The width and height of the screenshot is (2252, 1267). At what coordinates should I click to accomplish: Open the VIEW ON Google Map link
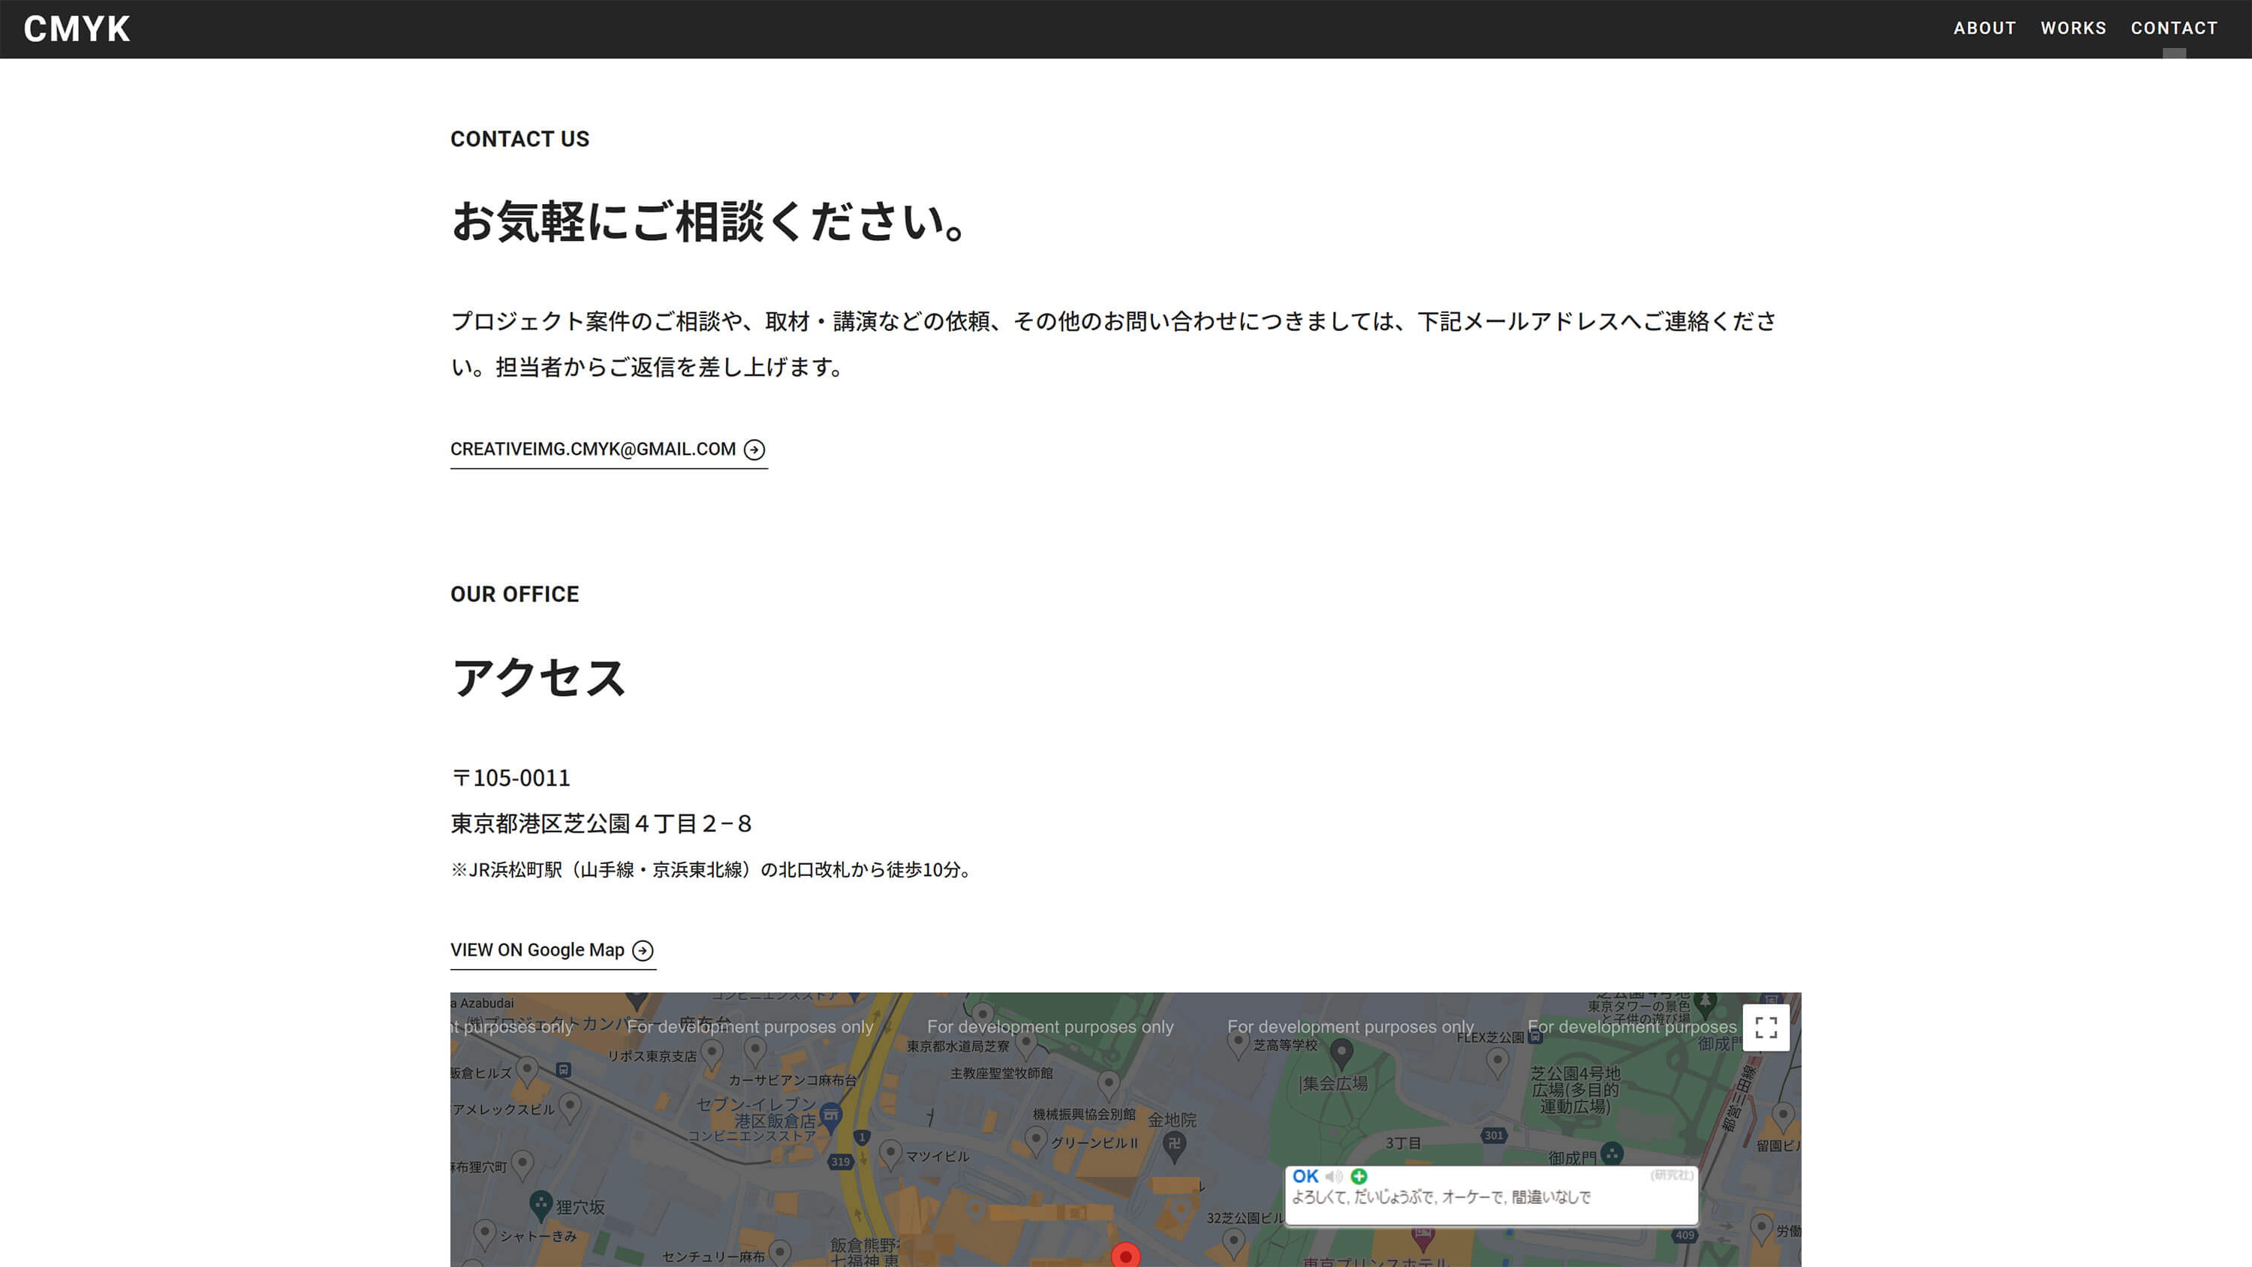pyautogui.click(x=537, y=949)
